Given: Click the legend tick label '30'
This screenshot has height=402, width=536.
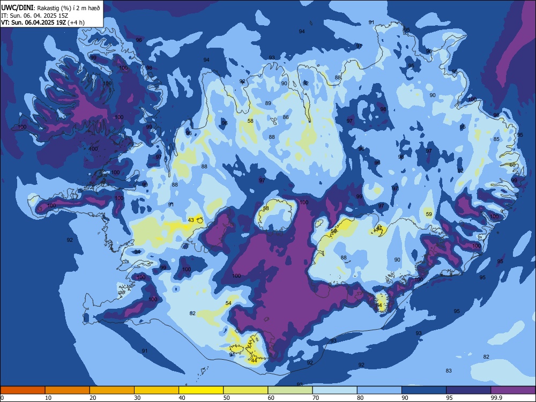Looking at the screenshot, I should (x=137, y=398).
